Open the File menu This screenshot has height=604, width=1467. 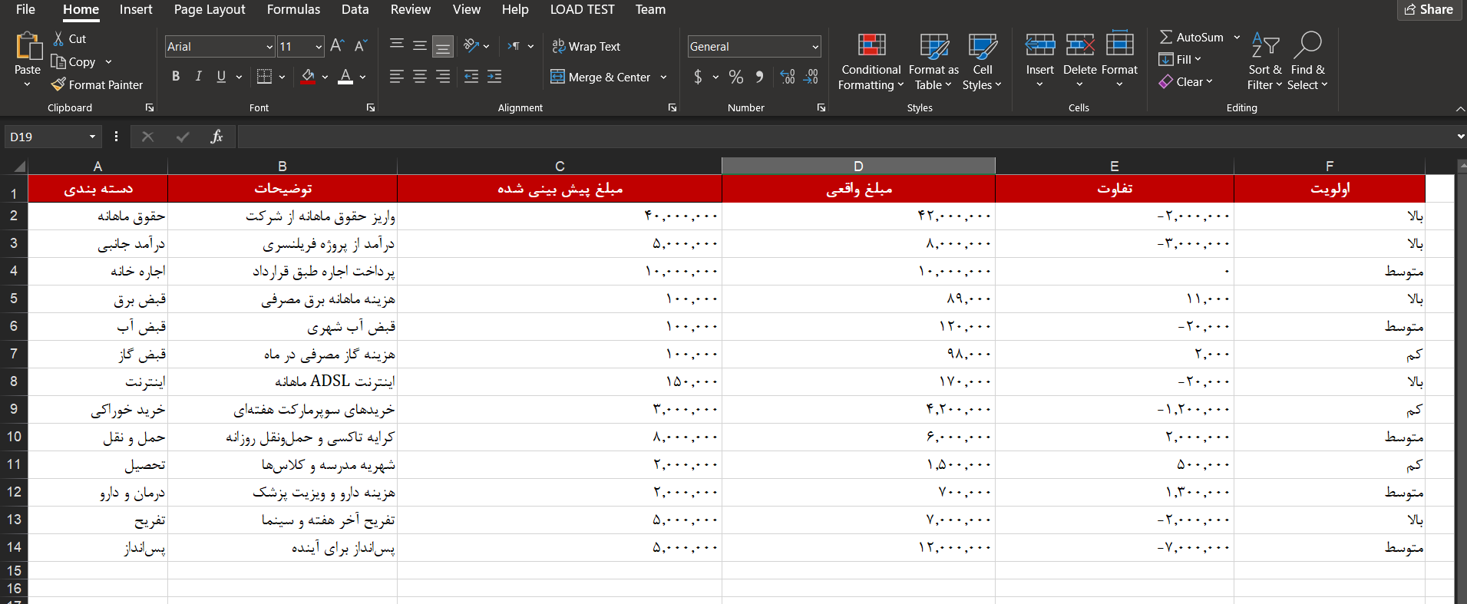(x=25, y=9)
